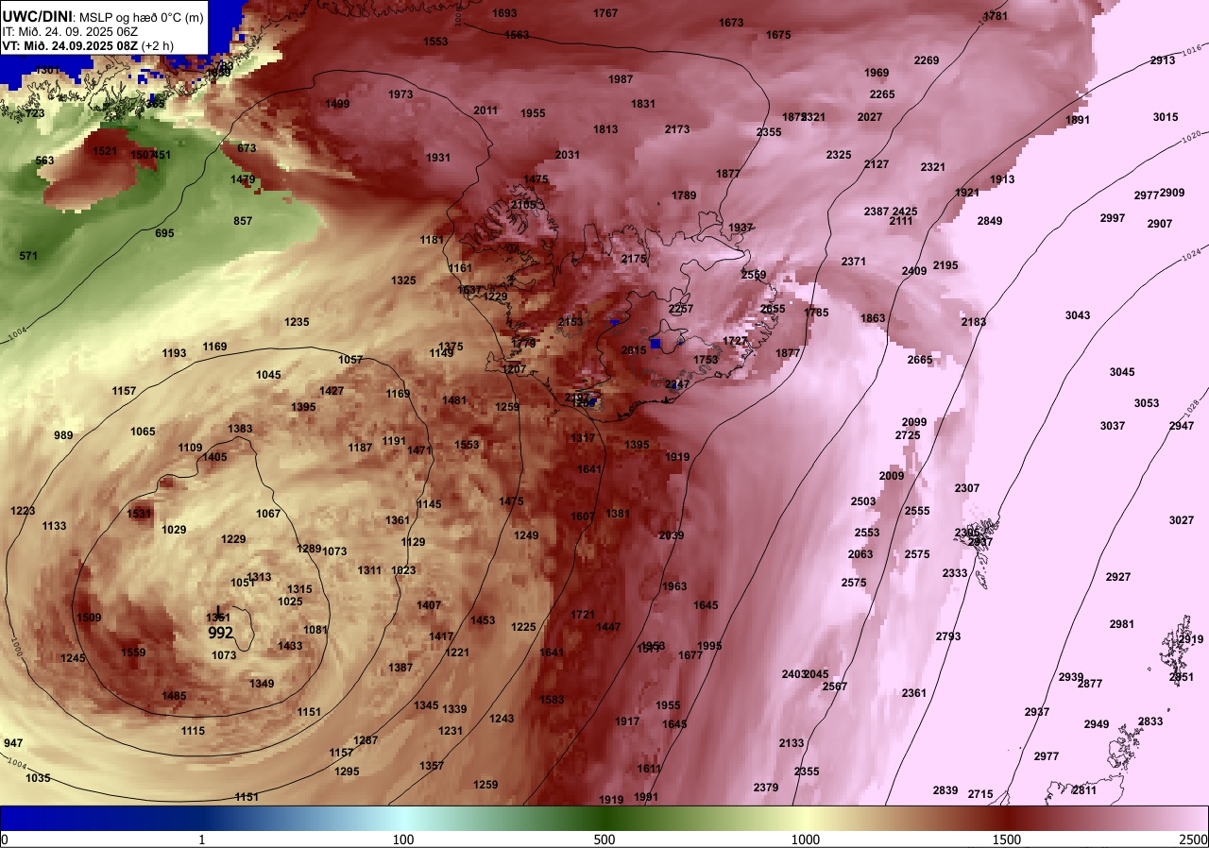Click the value '2503'
Viewport: 1209px width, 848px height.
click(863, 501)
